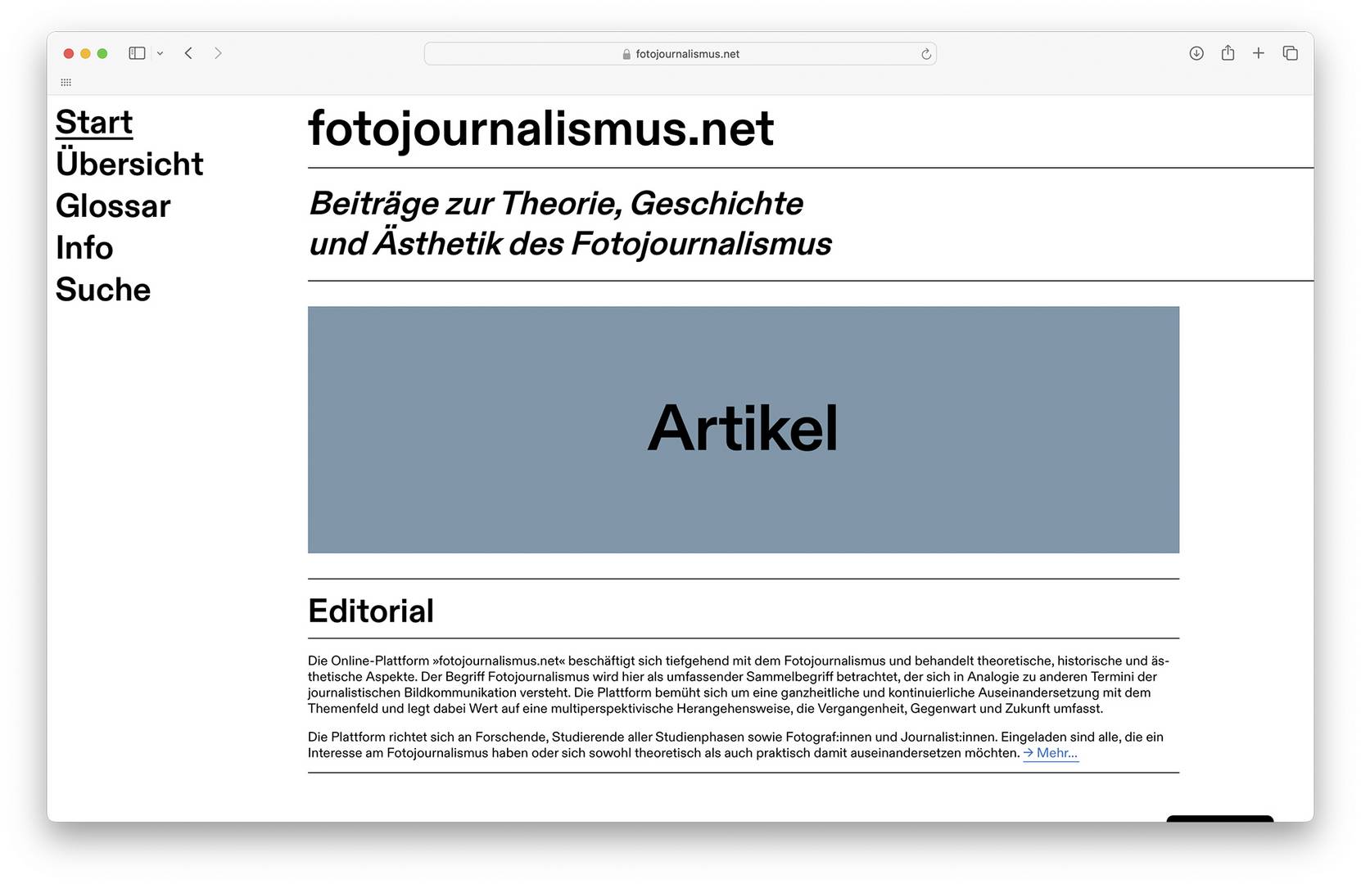Open the Glossar menu link
1361x884 pixels.
(113, 205)
